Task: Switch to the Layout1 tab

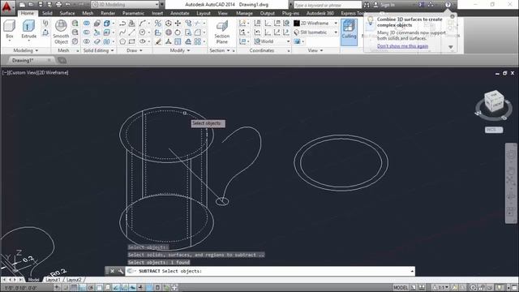Action: point(53,280)
